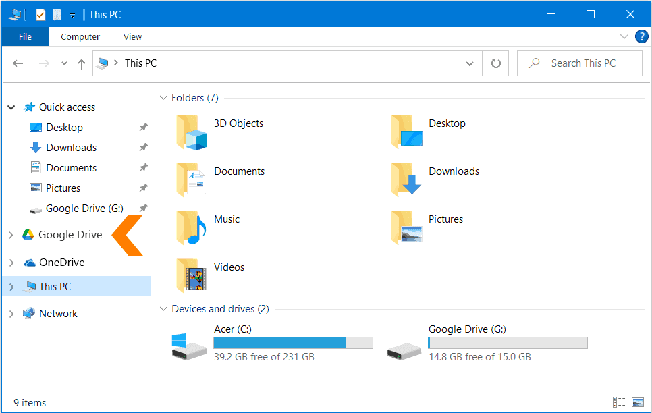
Task: Select Quick access in navigation pane
Action: pyautogui.click(x=67, y=107)
